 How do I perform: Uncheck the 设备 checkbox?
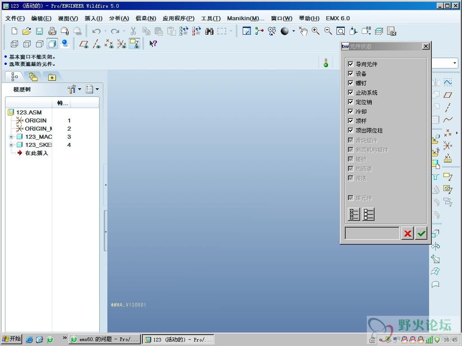(351, 73)
